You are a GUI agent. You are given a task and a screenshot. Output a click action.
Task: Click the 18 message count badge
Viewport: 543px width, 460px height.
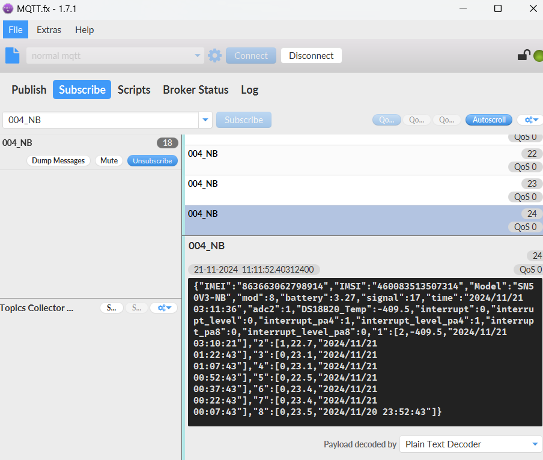168,142
